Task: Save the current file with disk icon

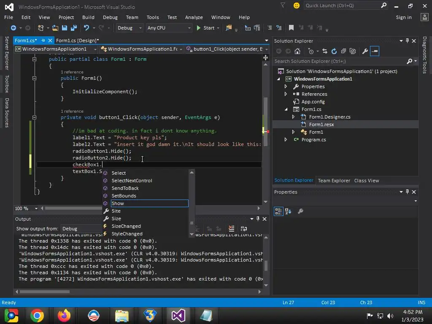Action: pos(65,28)
